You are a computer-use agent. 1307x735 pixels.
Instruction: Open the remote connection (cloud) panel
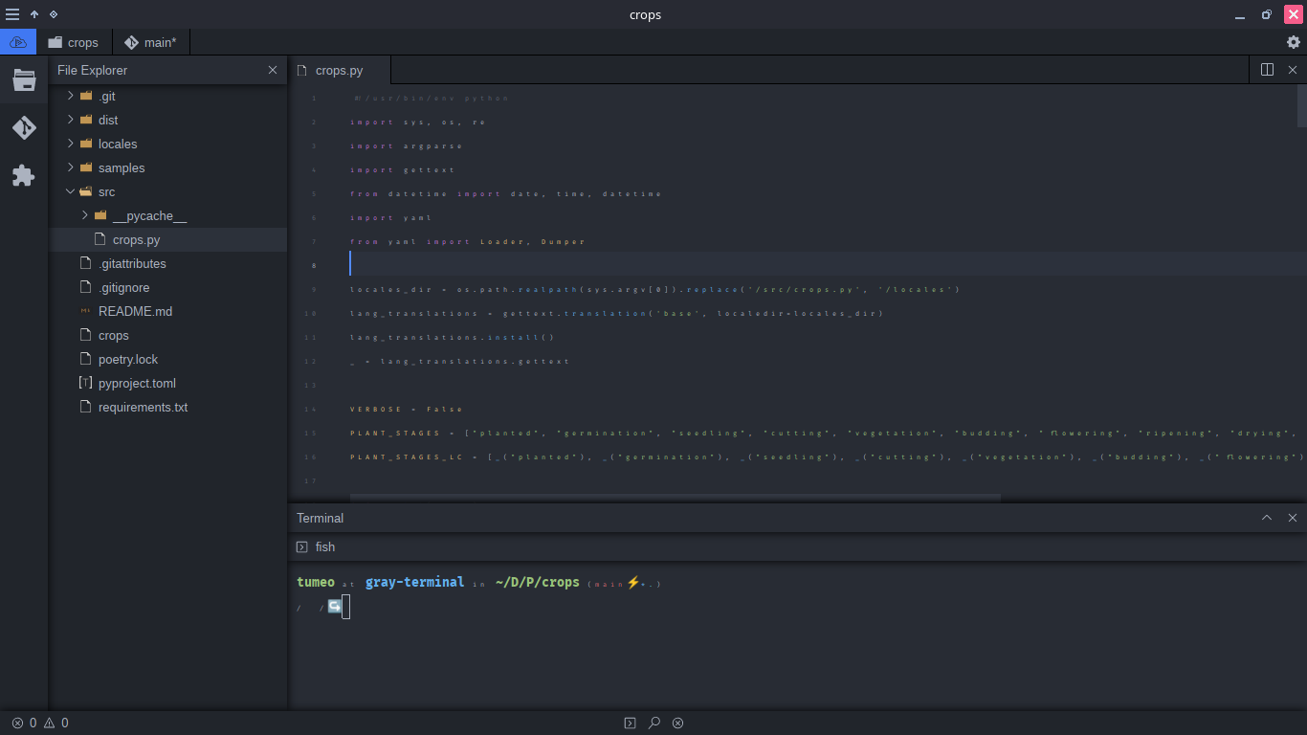tap(17, 42)
